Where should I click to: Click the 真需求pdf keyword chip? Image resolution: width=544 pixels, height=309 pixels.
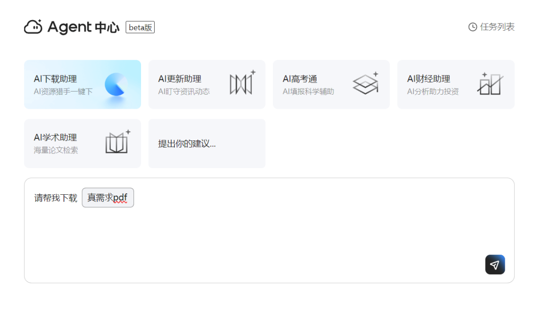coord(108,198)
